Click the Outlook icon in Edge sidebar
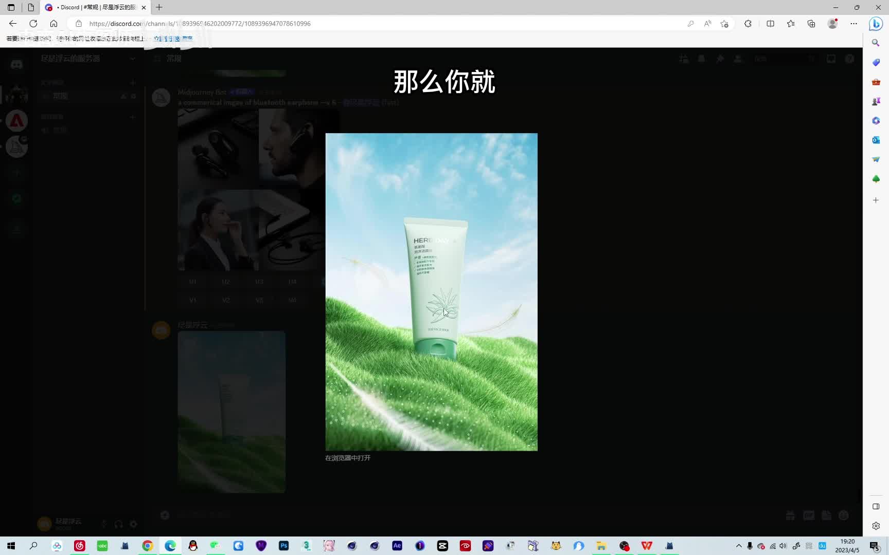The image size is (889, 555). 876,140
